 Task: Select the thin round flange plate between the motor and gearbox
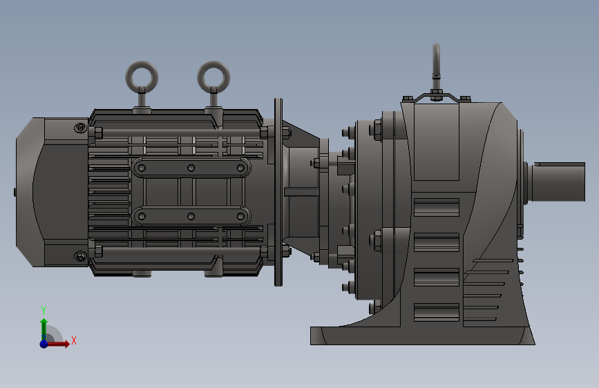click(x=278, y=192)
